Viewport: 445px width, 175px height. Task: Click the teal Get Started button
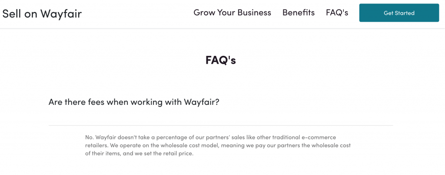pos(399,13)
